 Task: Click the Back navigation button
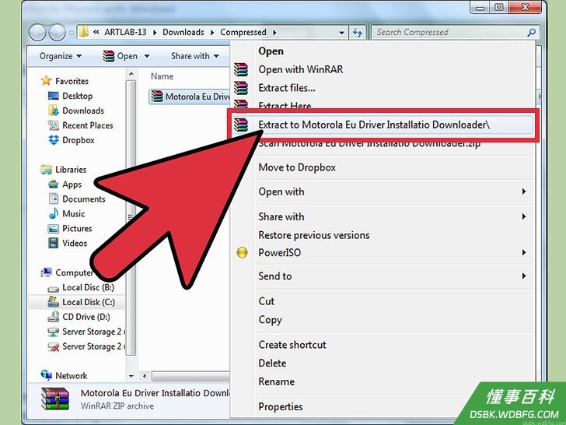point(37,32)
